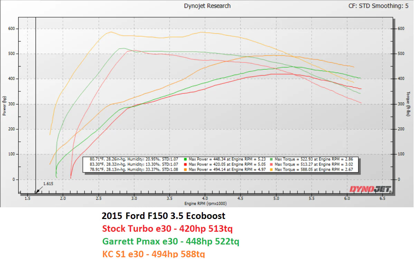Click the red Max Power legend swatch
This screenshot has height=259, width=416.
(186, 165)
